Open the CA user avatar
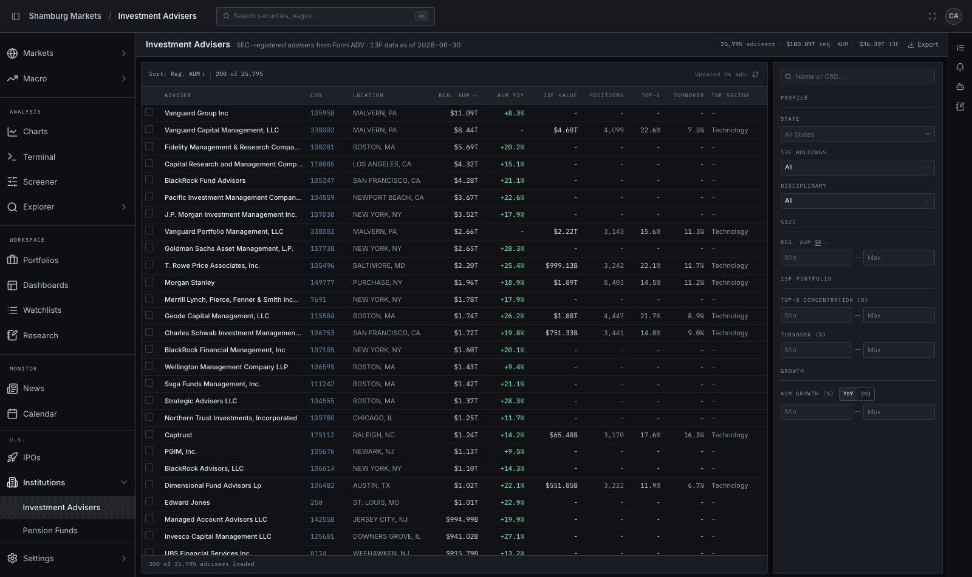 tap(954, 16)
